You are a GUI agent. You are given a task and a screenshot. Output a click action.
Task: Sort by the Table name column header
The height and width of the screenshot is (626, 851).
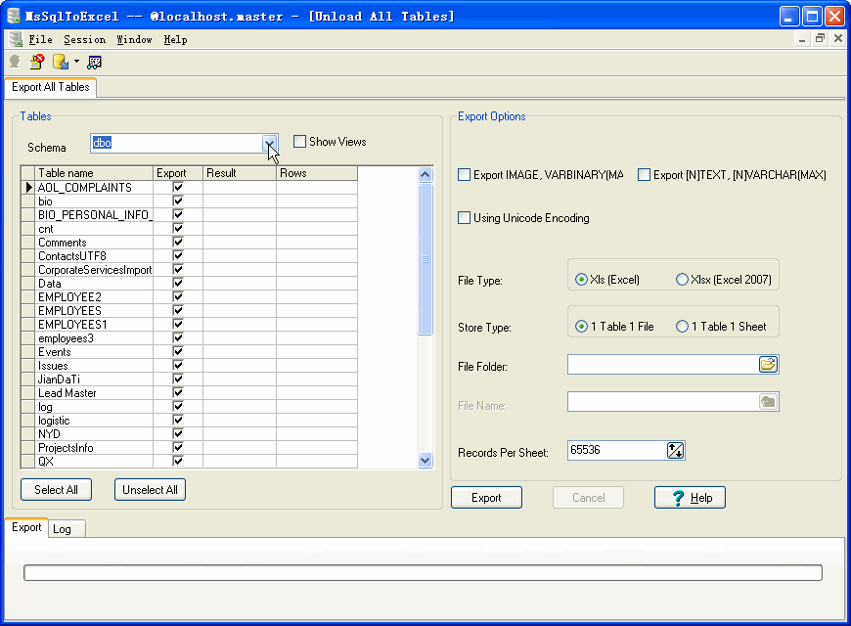95,173
